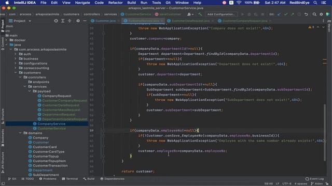Expand the docker folder
This screenshot has height=186, width=332.
tap(6, 40)
